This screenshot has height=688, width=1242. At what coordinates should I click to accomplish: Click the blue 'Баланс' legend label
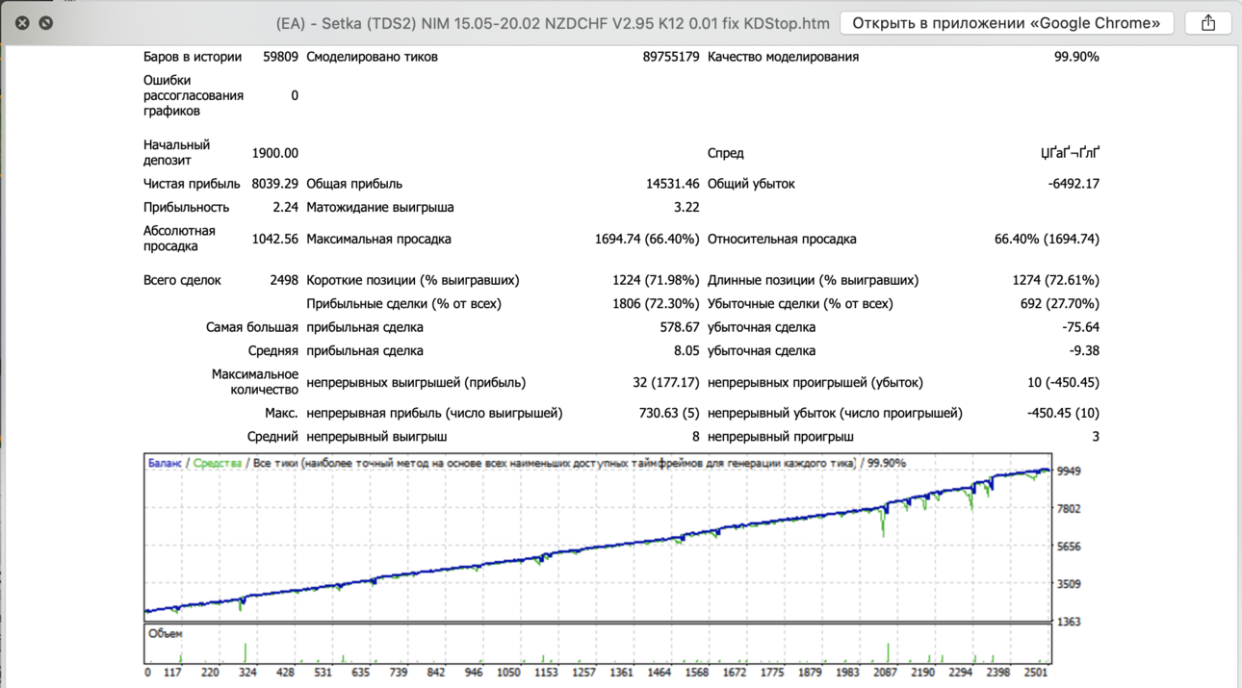point(165,464)
